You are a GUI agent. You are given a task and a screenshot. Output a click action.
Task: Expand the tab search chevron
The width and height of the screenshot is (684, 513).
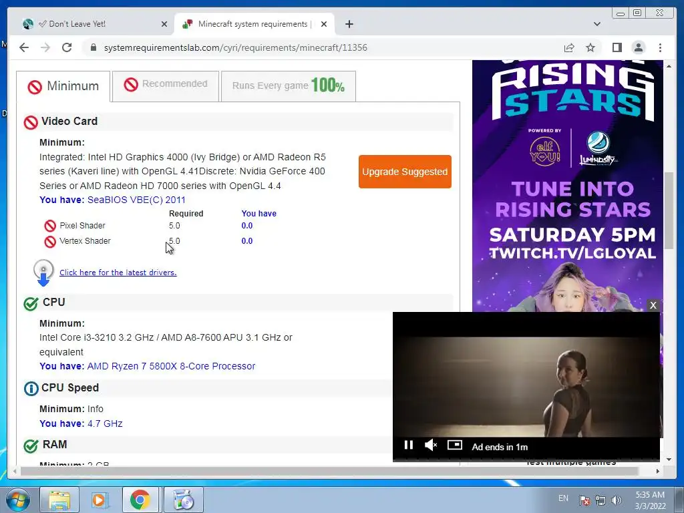[597, 24]
